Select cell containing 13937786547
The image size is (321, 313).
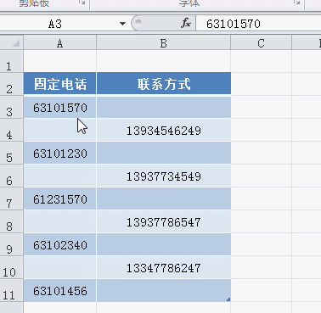[x=164, y=222]
